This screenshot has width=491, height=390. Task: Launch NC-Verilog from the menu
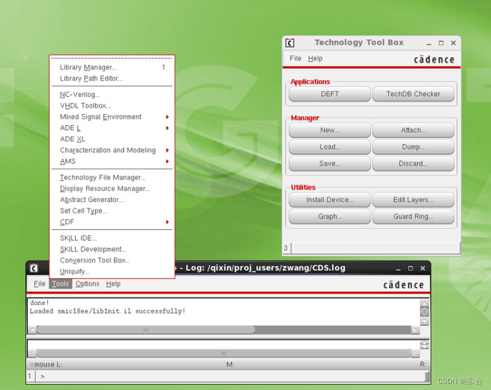pyautogui.click(x=112, y=95)
